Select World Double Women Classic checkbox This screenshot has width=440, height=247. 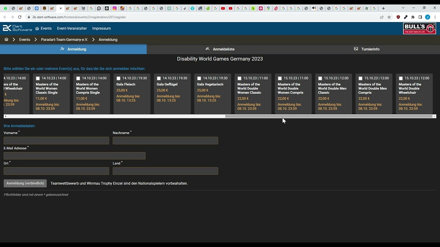point(240,79)
